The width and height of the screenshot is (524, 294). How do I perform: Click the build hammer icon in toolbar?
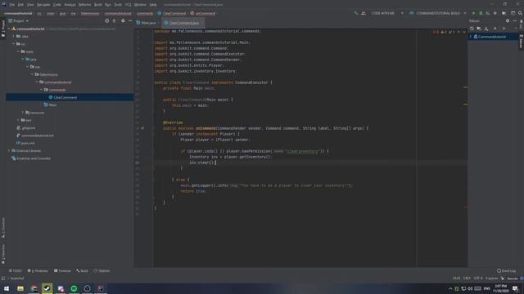click(356, 13)
